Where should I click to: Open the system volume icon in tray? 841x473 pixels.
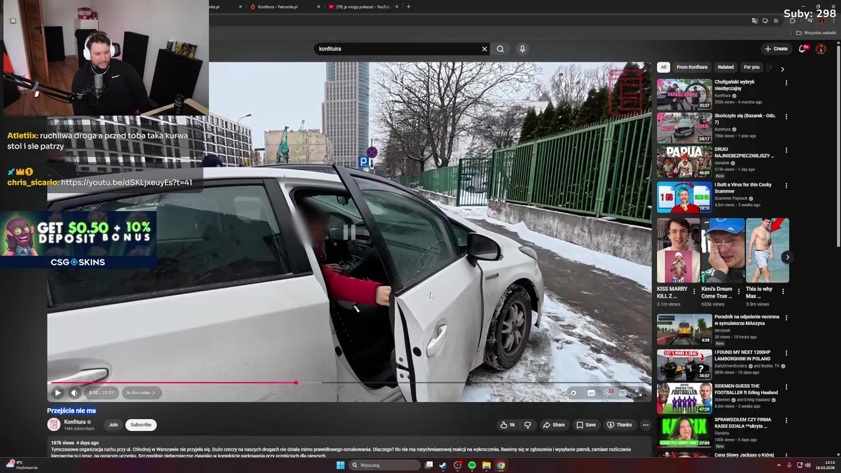click(x=807, y=465)
